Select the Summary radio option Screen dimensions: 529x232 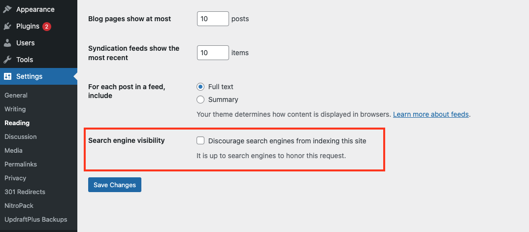click(x=200, y=99)
